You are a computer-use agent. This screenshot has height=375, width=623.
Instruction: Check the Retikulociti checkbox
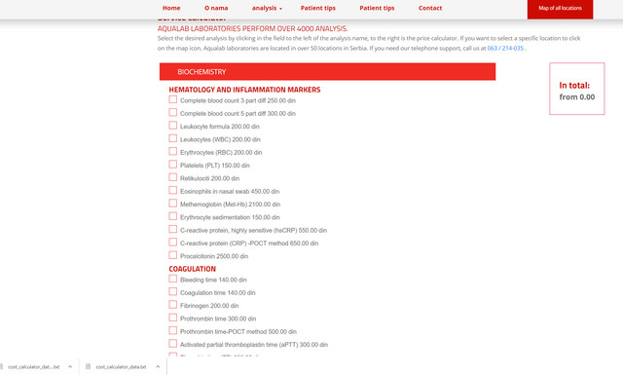(173, 177)
